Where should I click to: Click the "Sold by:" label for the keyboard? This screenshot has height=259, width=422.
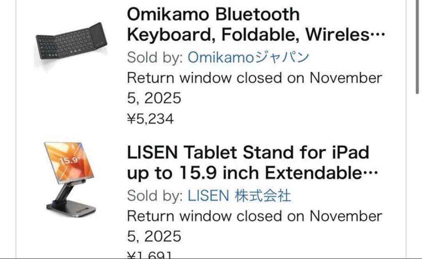(155, 58)
